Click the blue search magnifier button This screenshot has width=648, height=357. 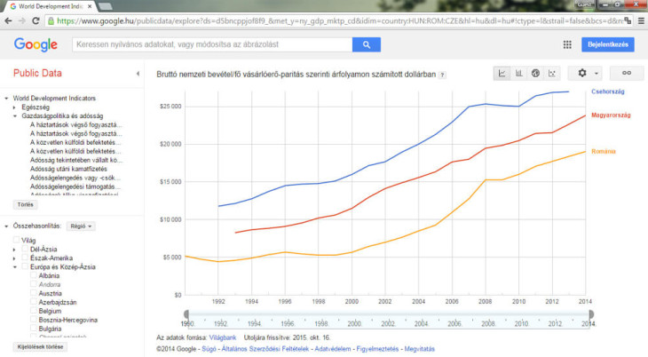pos(366,44)
